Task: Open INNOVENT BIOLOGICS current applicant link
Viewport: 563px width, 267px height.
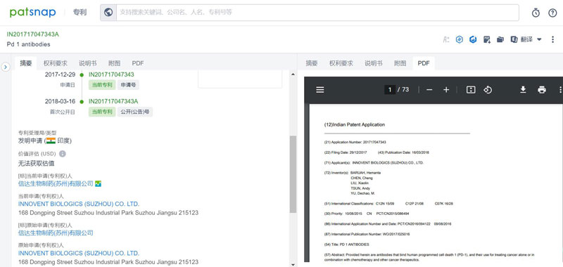Action: click(79, 204)
